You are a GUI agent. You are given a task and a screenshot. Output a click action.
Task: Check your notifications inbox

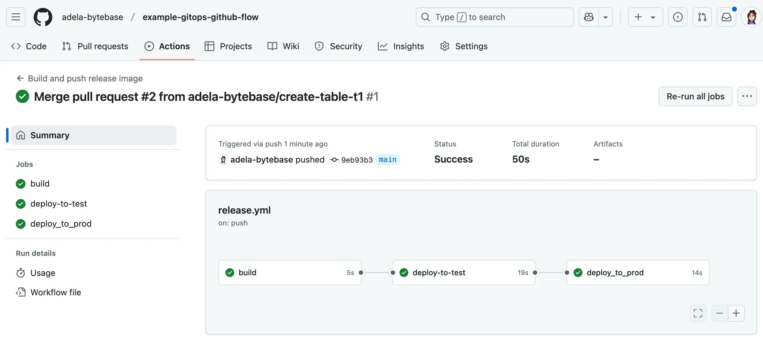[726, 17]
